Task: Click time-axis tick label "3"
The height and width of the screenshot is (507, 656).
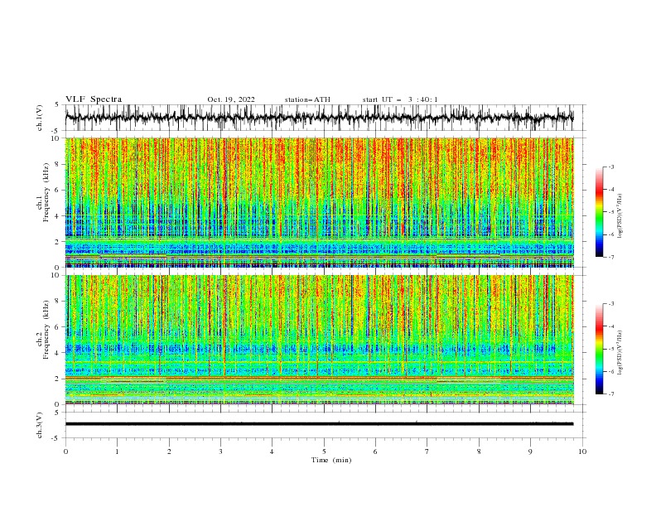Action: (220, 451)
